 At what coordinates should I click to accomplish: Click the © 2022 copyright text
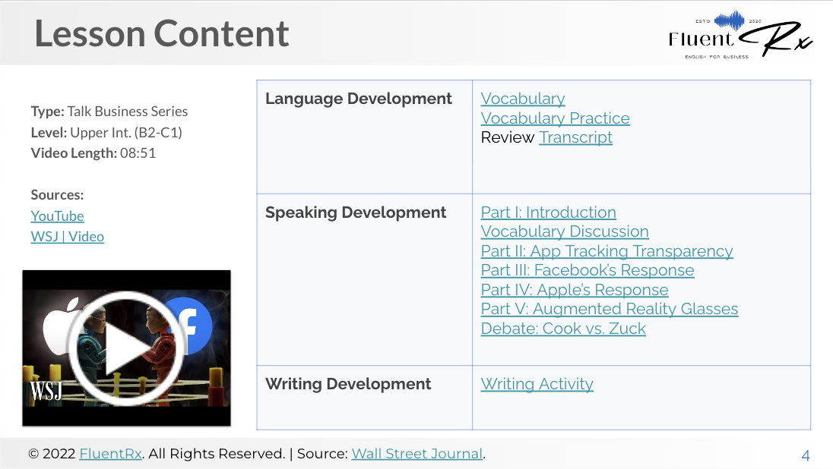click(x=52, y=454)
